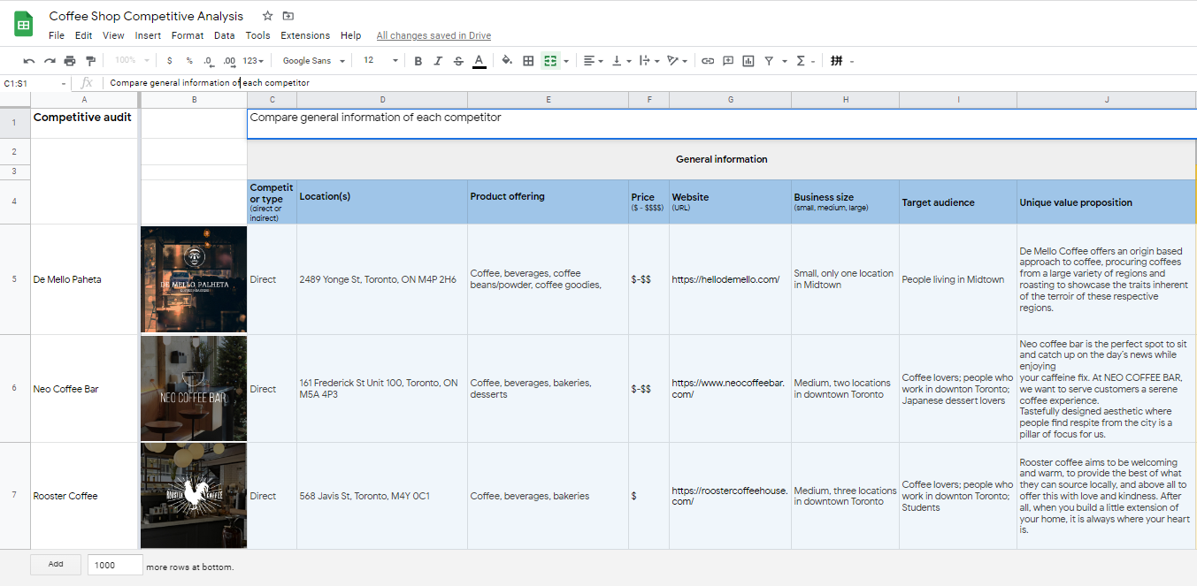Screen dimensions: 1197x586
Task: Click the Add button for more rows
Action: 56,565
